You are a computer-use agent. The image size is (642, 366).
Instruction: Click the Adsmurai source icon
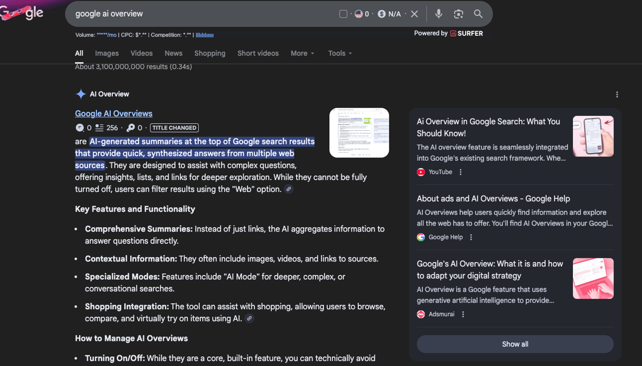(x=421, y=315)
